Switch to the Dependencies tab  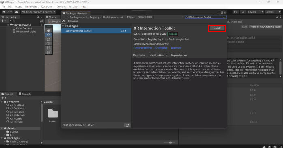(179, 55)
